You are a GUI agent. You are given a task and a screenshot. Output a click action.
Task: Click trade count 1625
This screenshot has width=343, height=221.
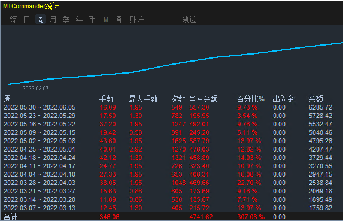178,141
